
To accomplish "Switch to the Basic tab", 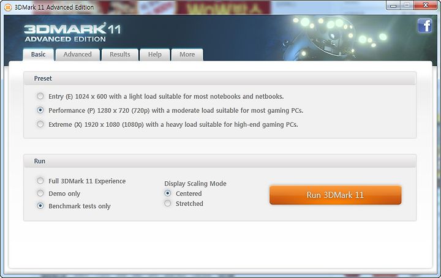I will (x=38, y=54).
